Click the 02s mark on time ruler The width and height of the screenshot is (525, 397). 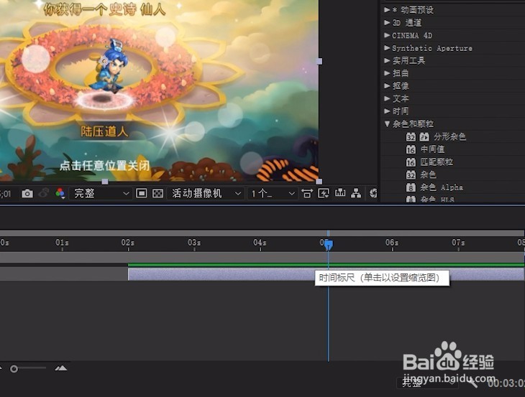128,243
